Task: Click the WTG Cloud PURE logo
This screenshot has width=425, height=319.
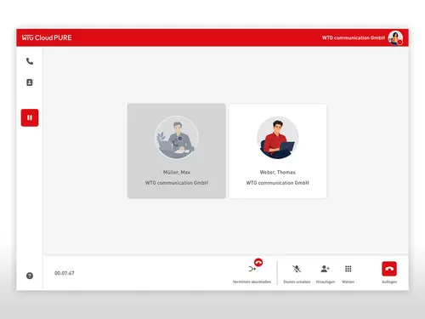Action: [47, 37]
